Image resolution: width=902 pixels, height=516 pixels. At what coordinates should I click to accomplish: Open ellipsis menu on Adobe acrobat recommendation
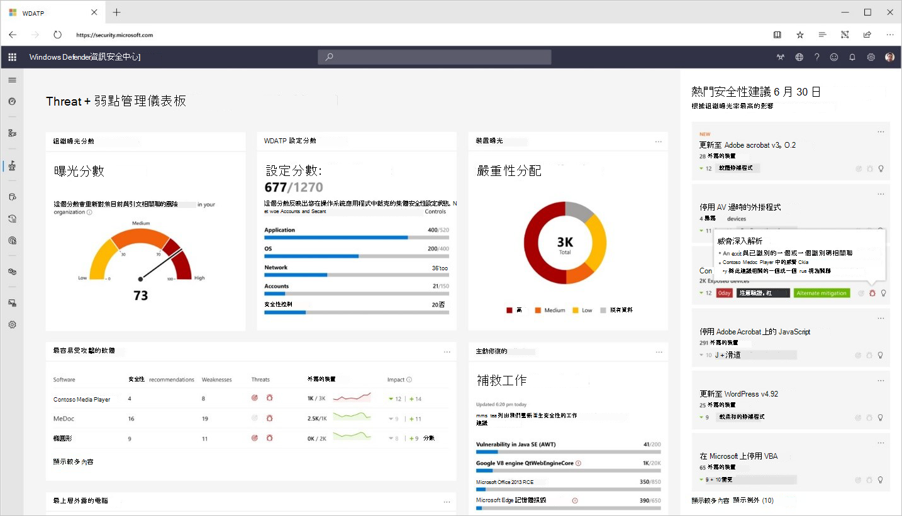tap(881, 132)
